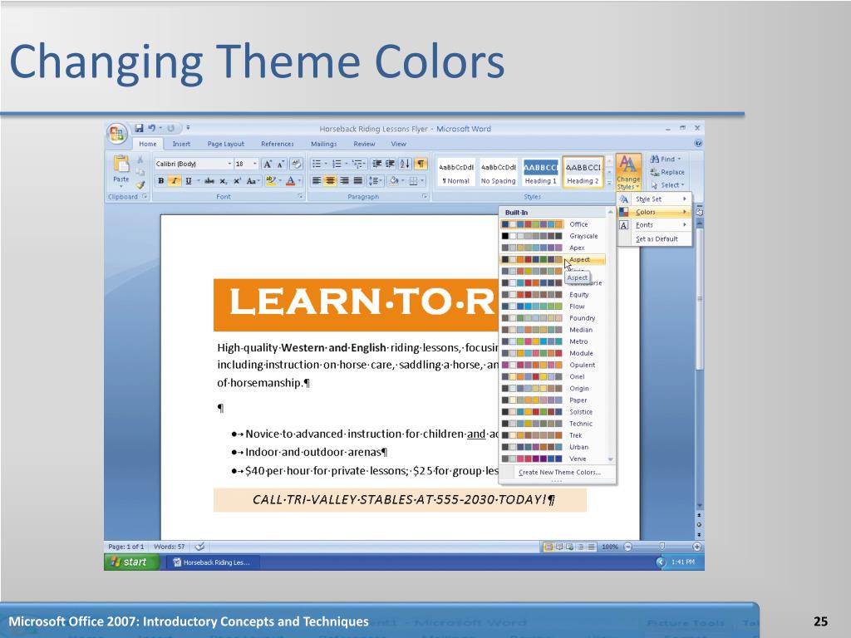This screenshot has height=638, width=851.
Task: Click the Text Highlight Color icon
Action: pyautogui.click(x=270, y=181)
